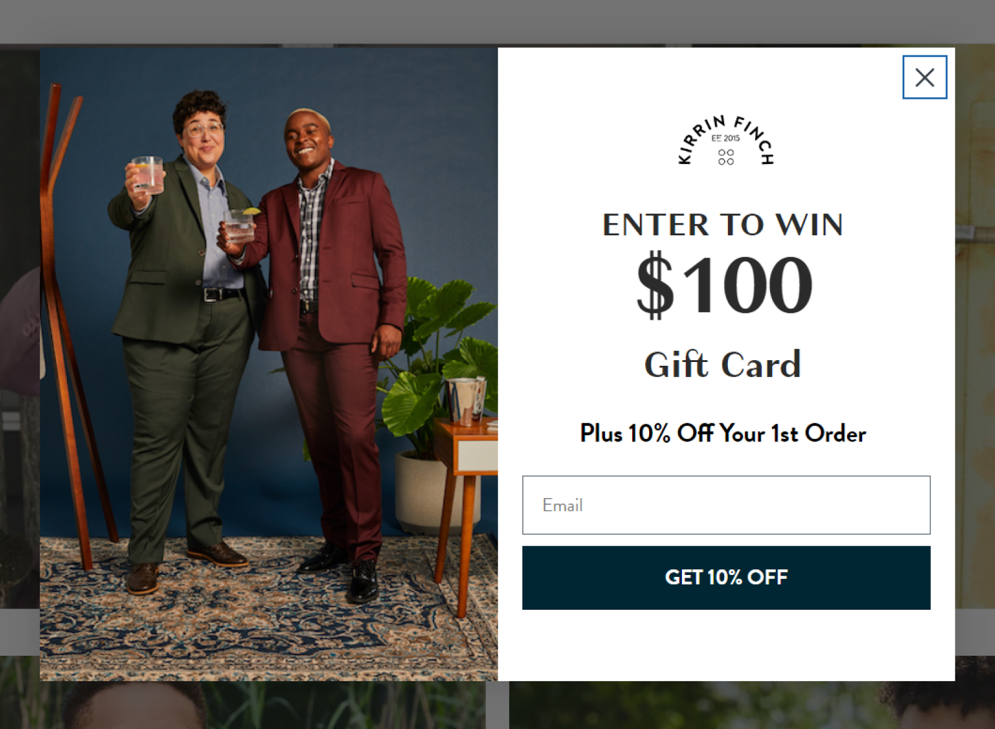Image resolution: width=995 pixels, height=729 pixels.
Task: Click the dimmed gray bar above the popup
Action: click(x=497, y=22)
